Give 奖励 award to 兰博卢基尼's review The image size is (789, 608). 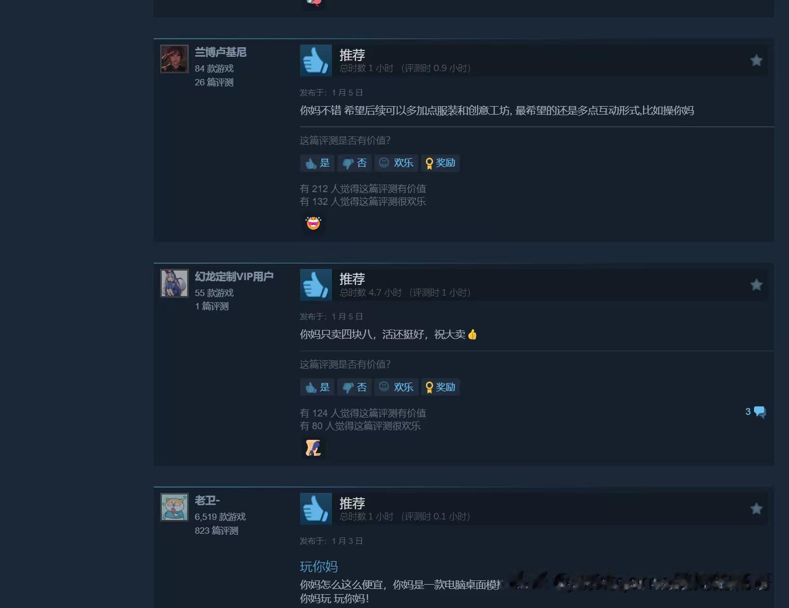coord(440,163)
